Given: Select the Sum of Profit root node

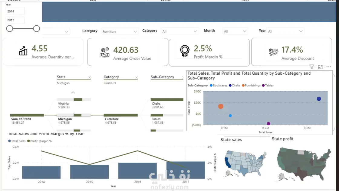Looking at the screenshot, I should (x=27, y=119).
